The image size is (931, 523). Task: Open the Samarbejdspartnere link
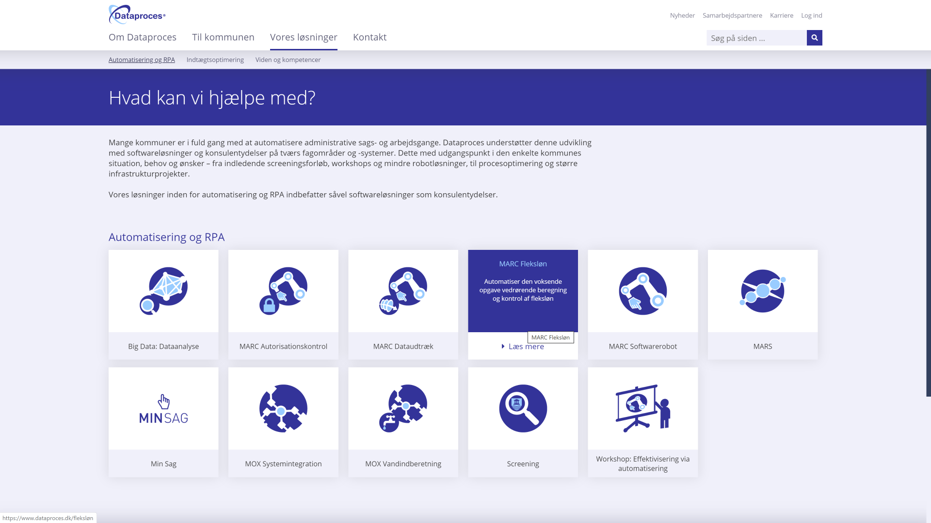click(x=732, y=15)
